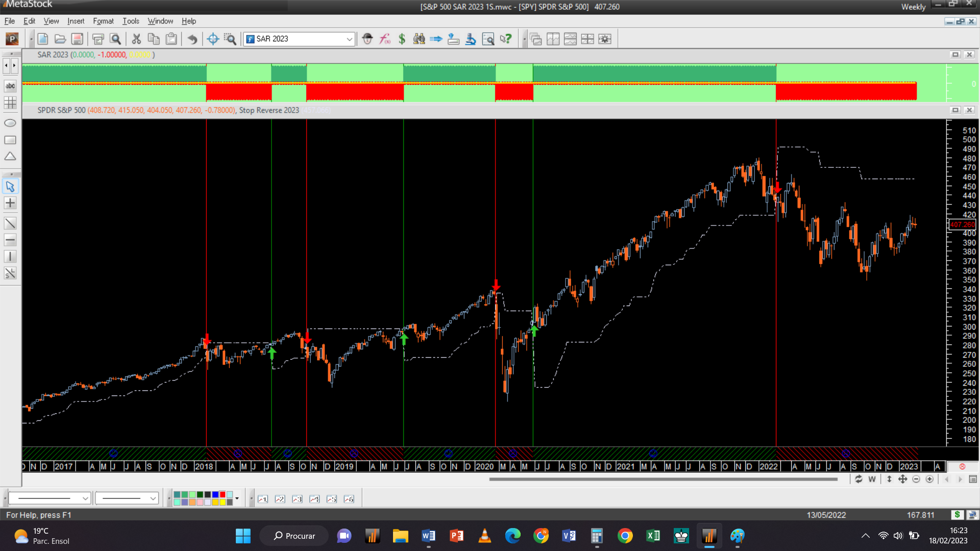Toggle the arrow pointer selection tool

coord(10,186)
